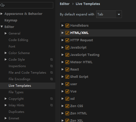The width and height of the screenshot is (136, 122).
Task: Uncheck the Handlebars template group
Action: coord(67,26)
